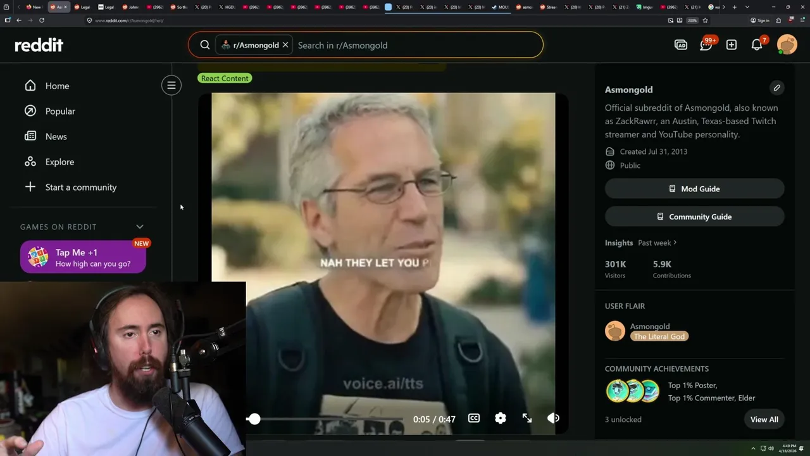The width and height of the screenshot is (810, 456).
Task: Click browser Sign in button
Action: pos(760,20)
